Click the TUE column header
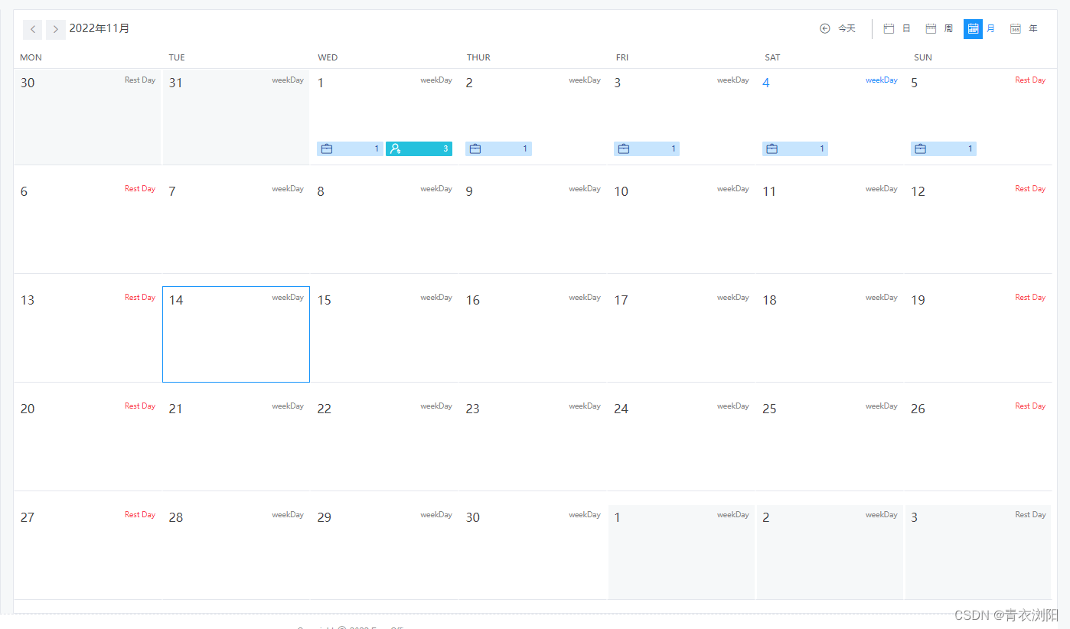 click(177, 57)
